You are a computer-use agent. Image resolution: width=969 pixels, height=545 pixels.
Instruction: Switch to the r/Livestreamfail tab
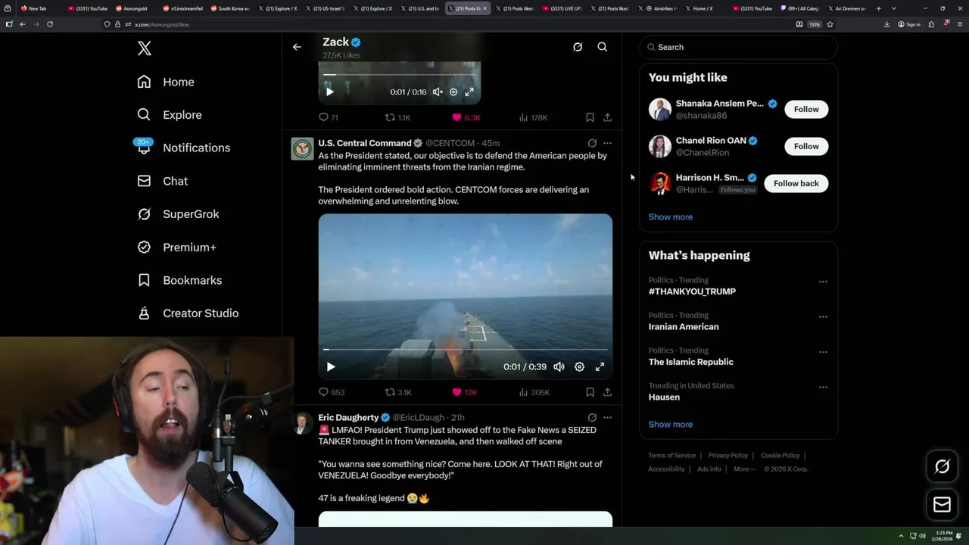[x=183, y=8]
